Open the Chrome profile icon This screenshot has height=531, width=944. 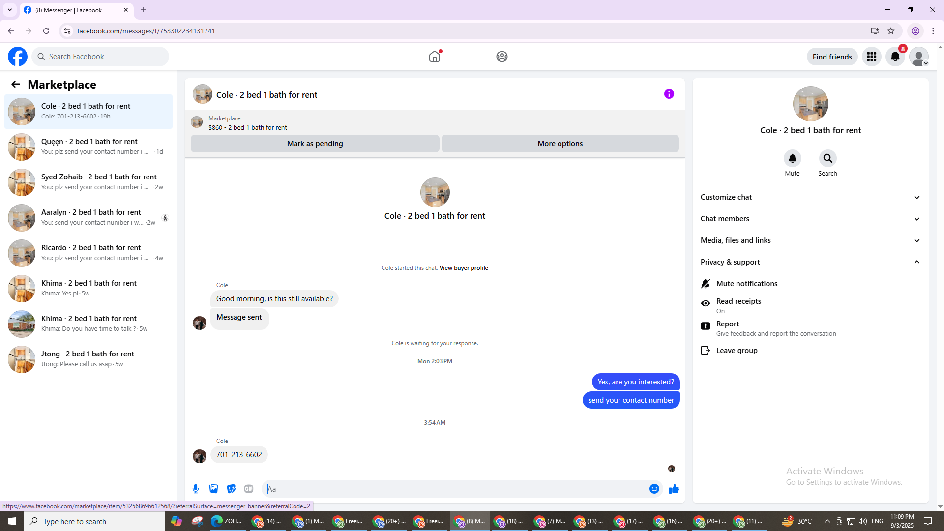point(915,31)
